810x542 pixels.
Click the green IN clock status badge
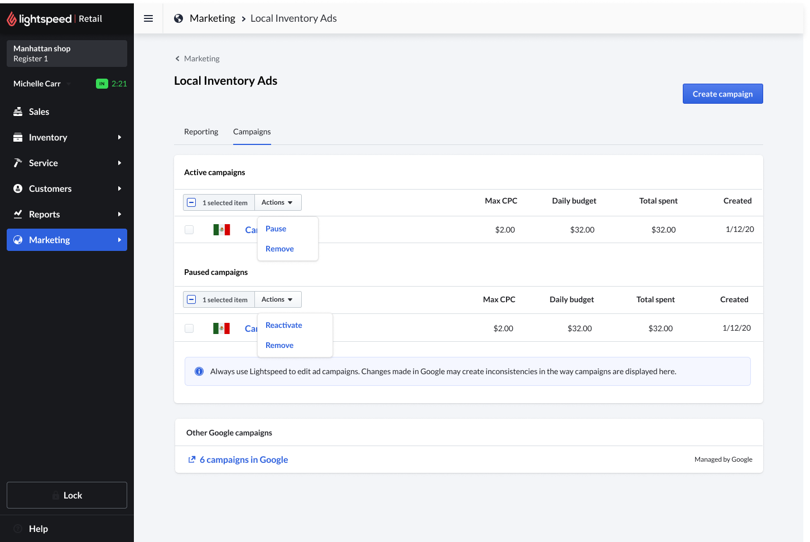[x=102, y=84]
